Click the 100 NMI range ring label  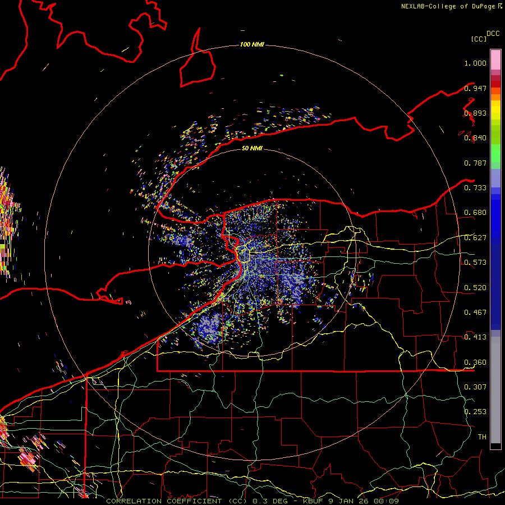[x=252, y=44]
